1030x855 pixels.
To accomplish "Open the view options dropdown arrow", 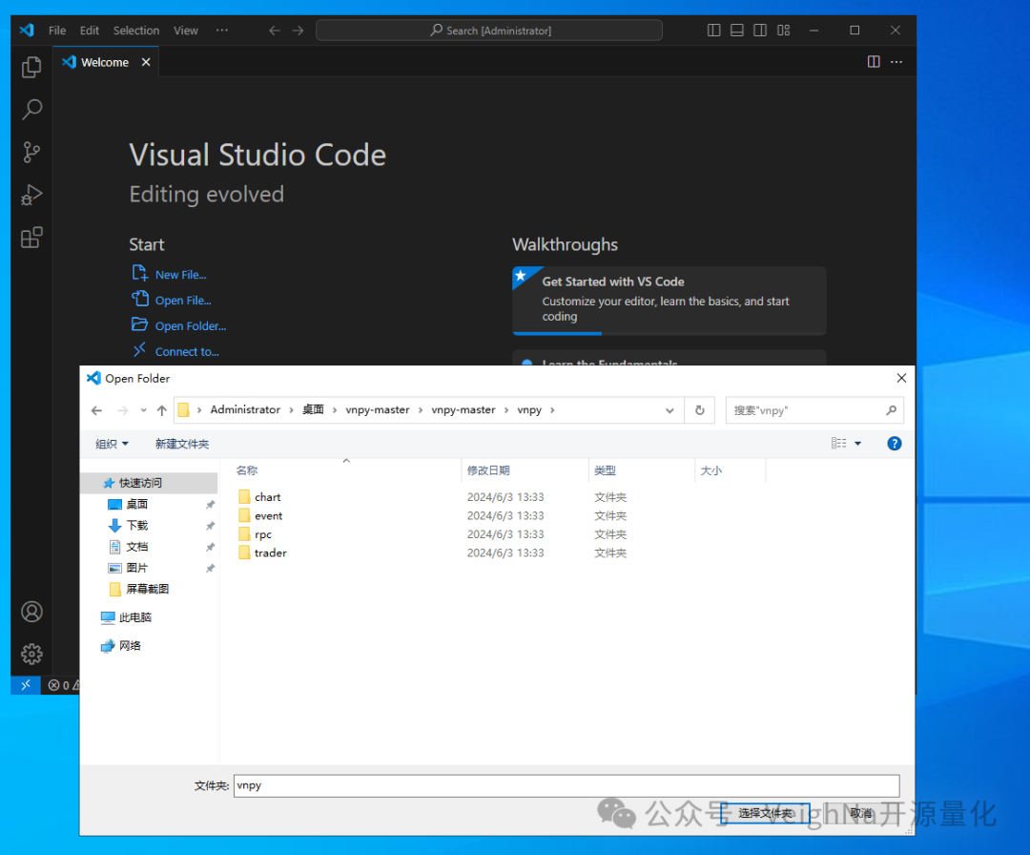I will coord(857,444).
